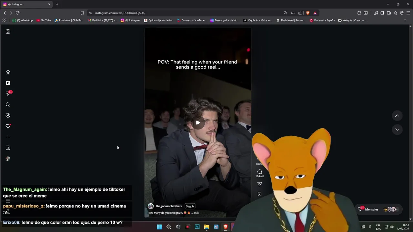Open File Explorer from taskbar
The image size is (413, 232).
click(x=206, y=227)
